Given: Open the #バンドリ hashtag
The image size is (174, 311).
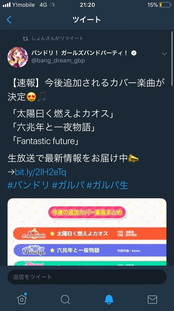Looking at the screenshot, I should [x=28, y=185].
